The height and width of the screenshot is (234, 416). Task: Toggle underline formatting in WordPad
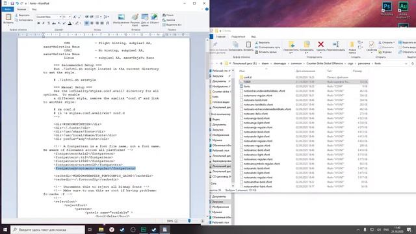(x=49, y=23)
